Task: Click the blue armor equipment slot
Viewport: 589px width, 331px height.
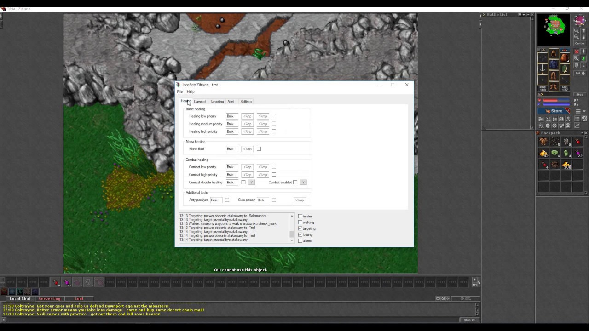Action: click(x=554, y=65)
